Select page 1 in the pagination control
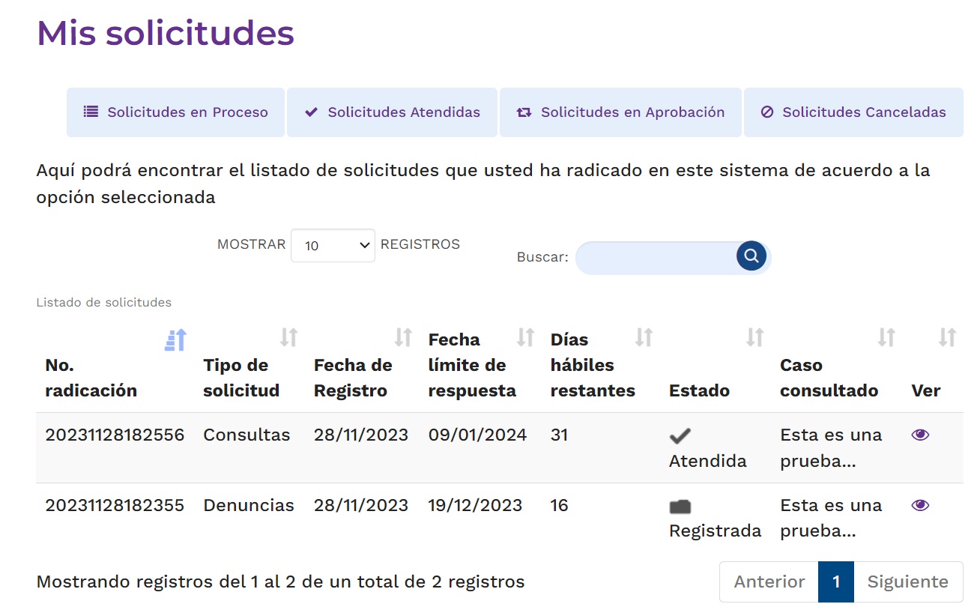980x607 pixels. pyautogui.click(x=835, y=582)
